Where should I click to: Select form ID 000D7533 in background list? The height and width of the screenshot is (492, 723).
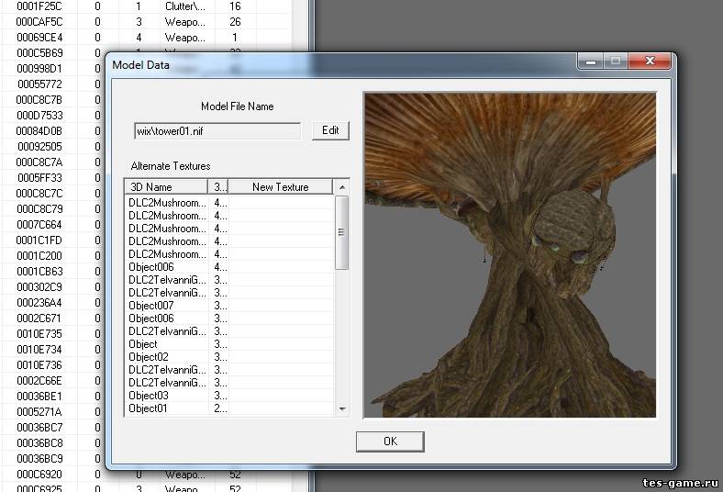pyautogui.click(x=39, y=116)
